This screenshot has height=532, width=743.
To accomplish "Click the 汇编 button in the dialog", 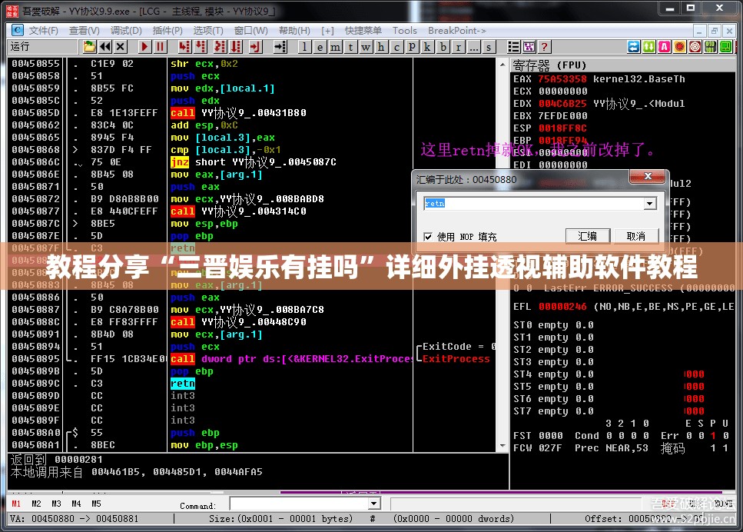I will point(588,236).
